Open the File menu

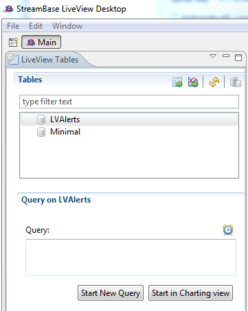(13, 26)
